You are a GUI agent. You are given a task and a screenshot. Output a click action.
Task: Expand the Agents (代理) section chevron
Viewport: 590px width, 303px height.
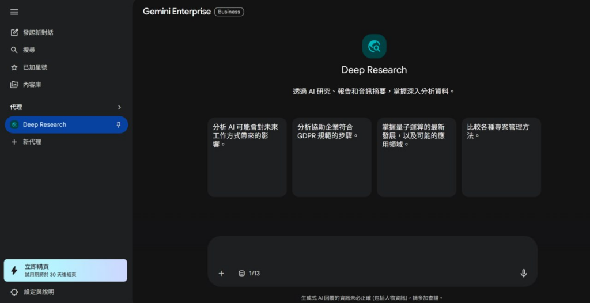119,107
